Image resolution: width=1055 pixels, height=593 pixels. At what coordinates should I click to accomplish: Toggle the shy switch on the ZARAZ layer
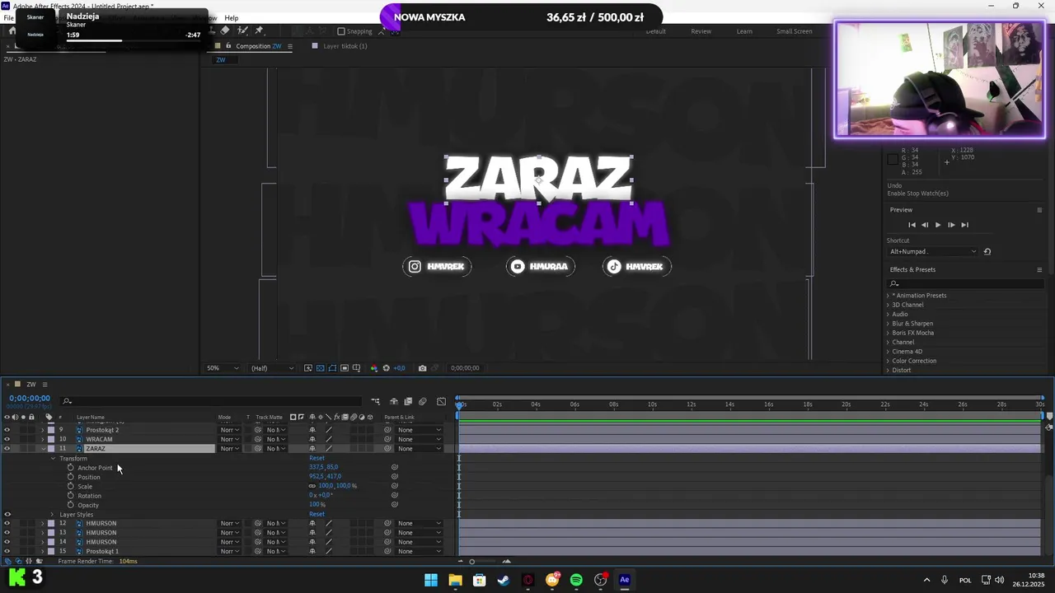point(312,449)
